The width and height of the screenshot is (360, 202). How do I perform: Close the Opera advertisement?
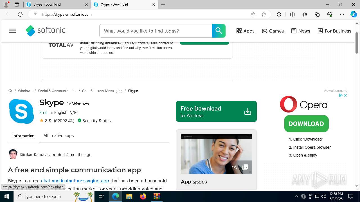coord(345,95)
